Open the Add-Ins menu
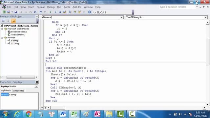Viewport: 210px width, 118px height. [x=76, y=7]
